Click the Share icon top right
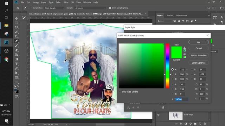The width and height of the screenshot is (225, 126). click(222, 8)
